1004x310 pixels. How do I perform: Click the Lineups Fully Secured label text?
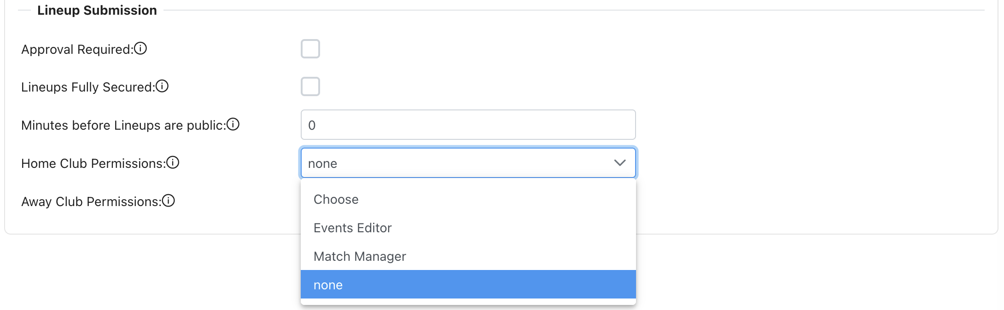point(88,87)
